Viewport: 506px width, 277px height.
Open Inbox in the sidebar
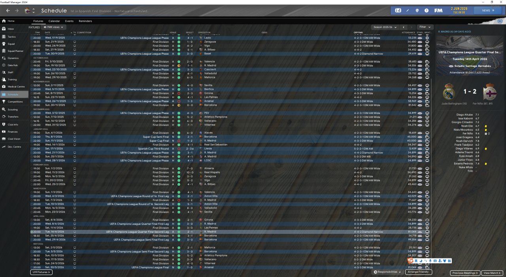point(14,29)
